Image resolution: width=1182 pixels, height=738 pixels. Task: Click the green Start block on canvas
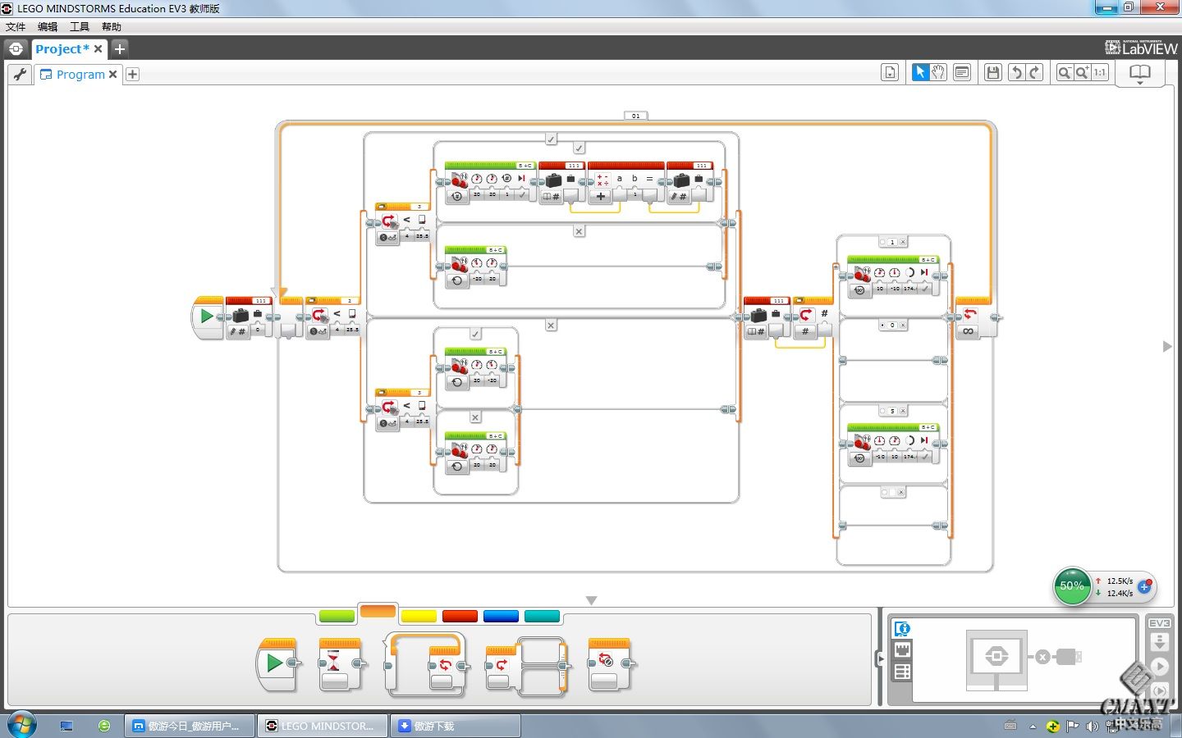[x=207, y=317]
